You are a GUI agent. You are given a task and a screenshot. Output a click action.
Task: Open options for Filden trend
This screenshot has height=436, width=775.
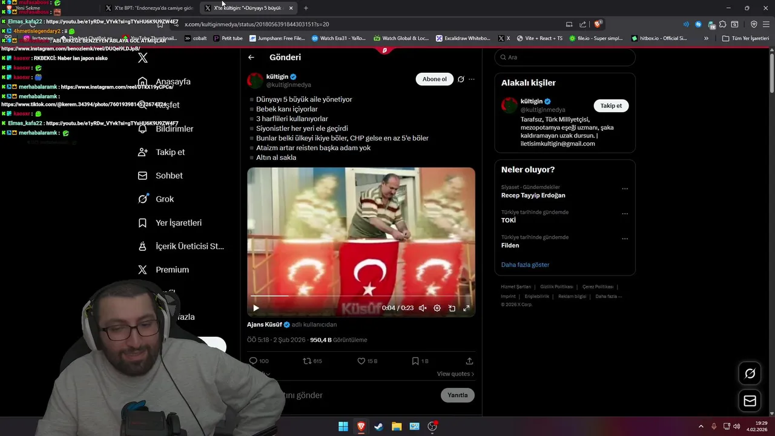coord(625,239)
